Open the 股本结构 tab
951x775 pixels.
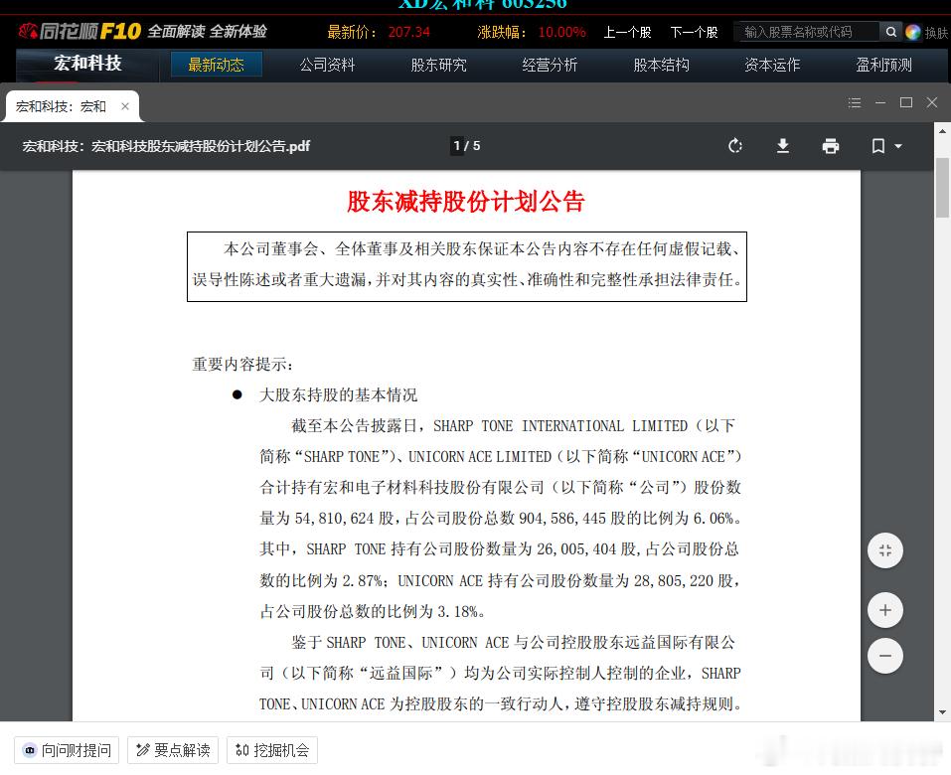pyautogui.click(x=661, y=65)
